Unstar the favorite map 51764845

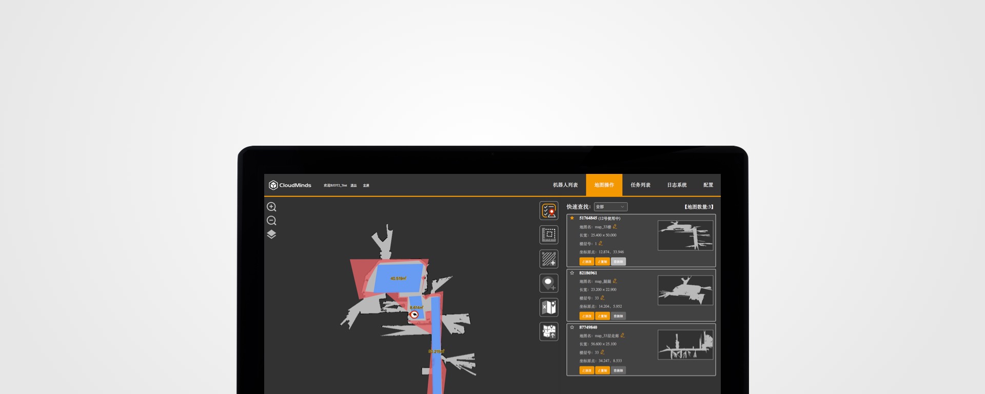(x=572, y=218)
